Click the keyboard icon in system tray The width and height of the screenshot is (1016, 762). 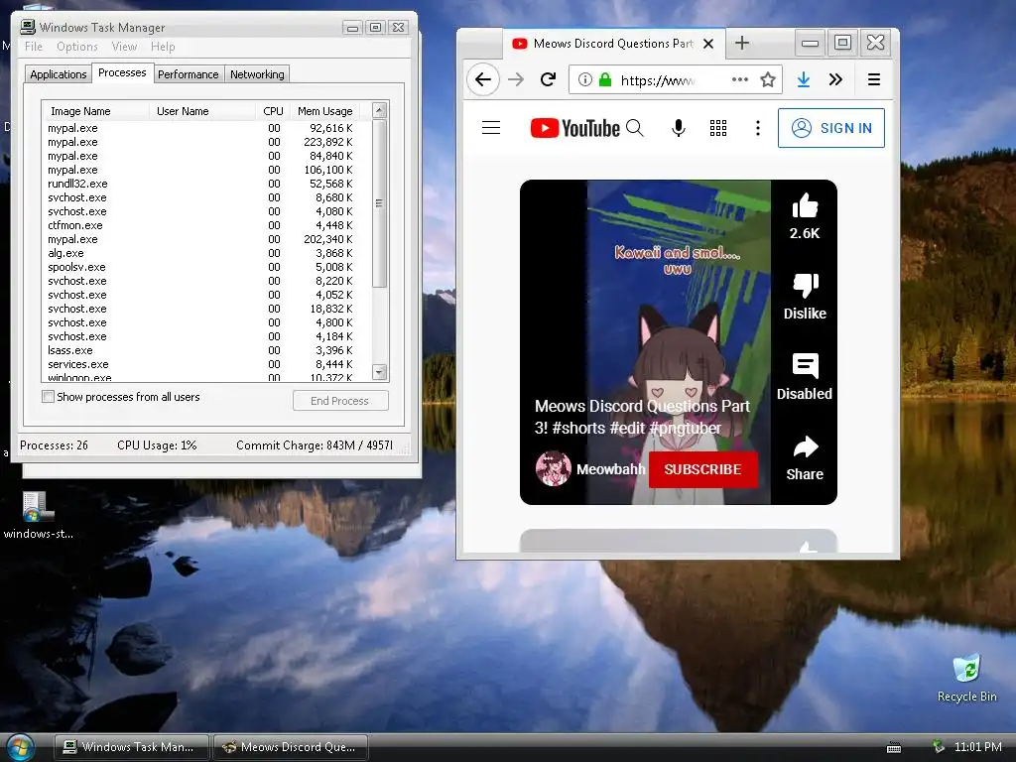894,748
